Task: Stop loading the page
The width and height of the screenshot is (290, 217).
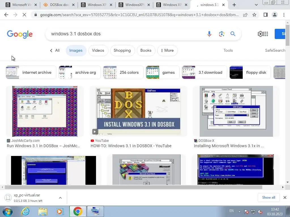Action: tap(24, 15)
